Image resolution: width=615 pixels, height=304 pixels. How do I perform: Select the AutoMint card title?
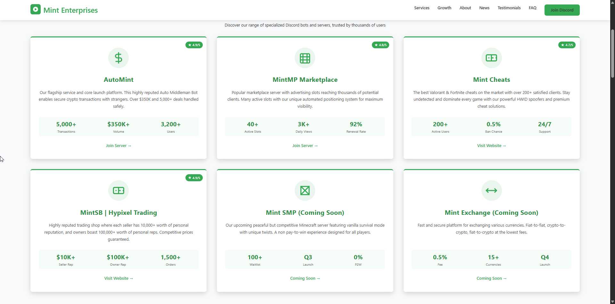119,80
